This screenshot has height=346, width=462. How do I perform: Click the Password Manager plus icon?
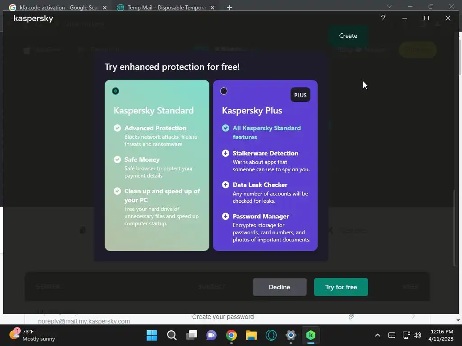(x=226, y=216)
